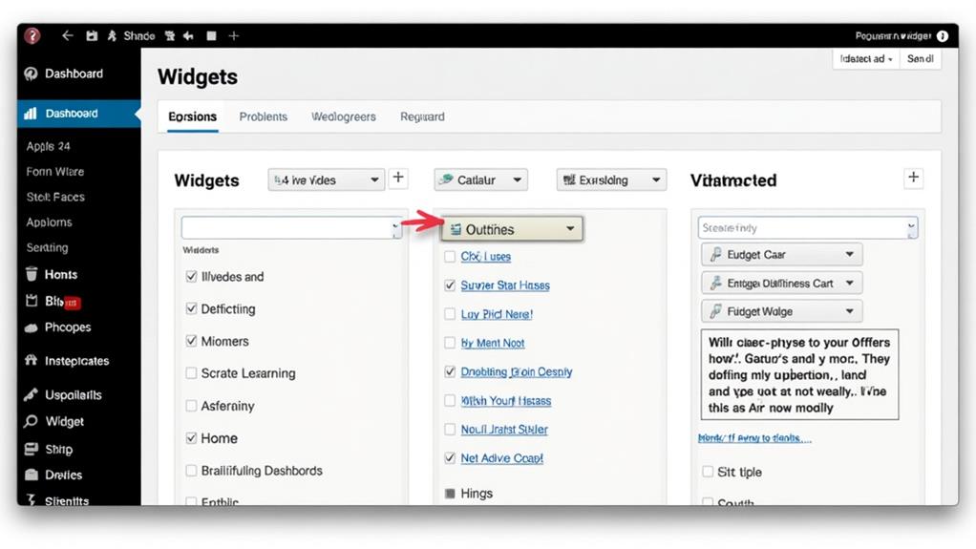
Task: Click the Shirp icon in sidebar
Action: (32, 449)
